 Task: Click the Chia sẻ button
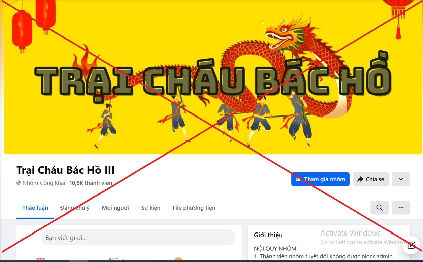click(x=370, y=179)
